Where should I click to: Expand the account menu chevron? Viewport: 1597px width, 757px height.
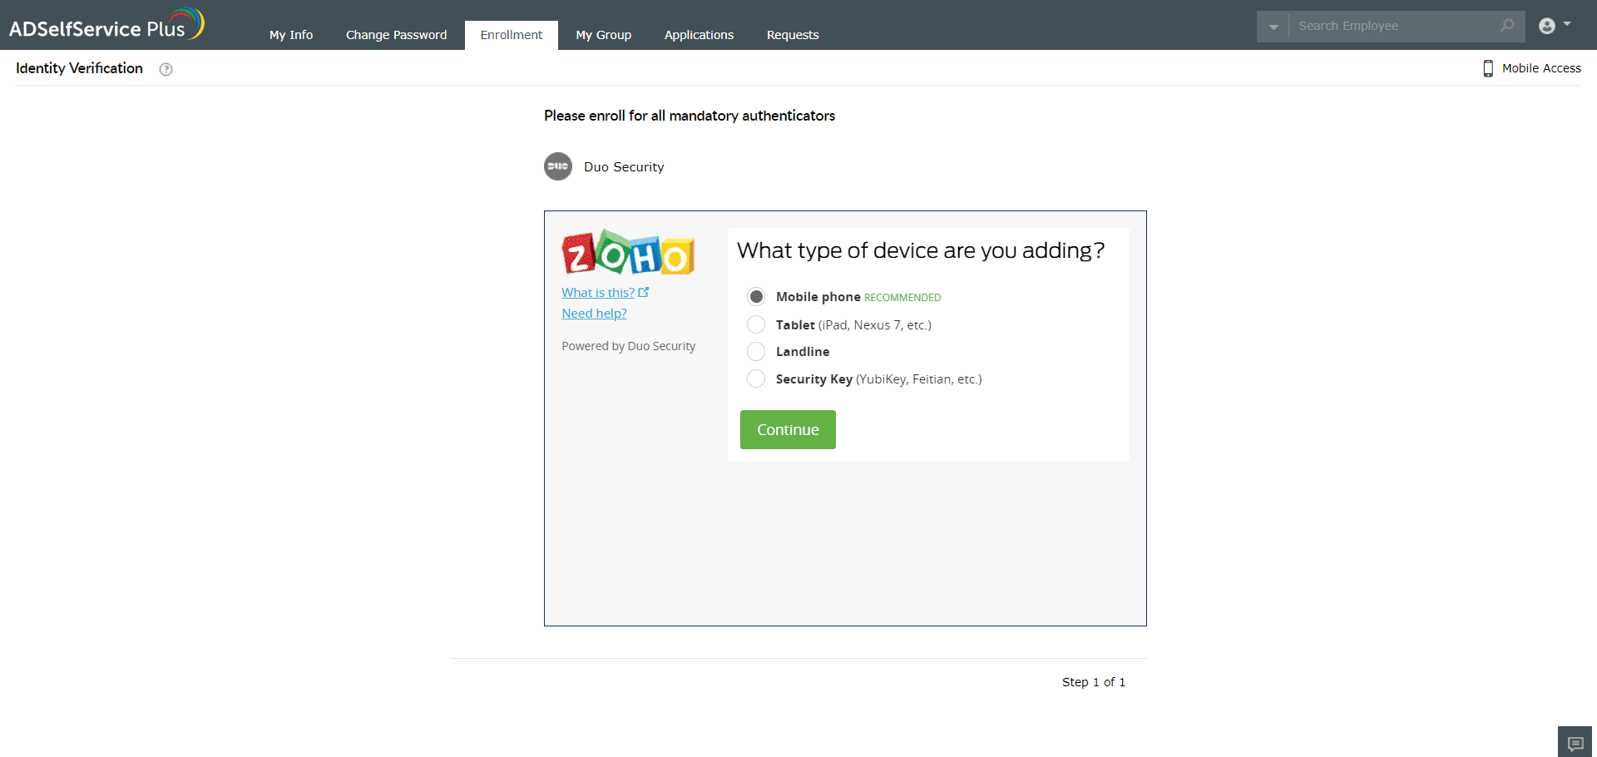pos(1566,26)
